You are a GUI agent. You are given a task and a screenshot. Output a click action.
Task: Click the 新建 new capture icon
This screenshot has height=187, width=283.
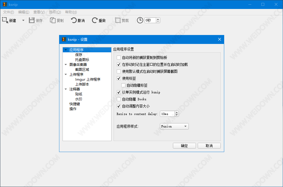point(5,20)
